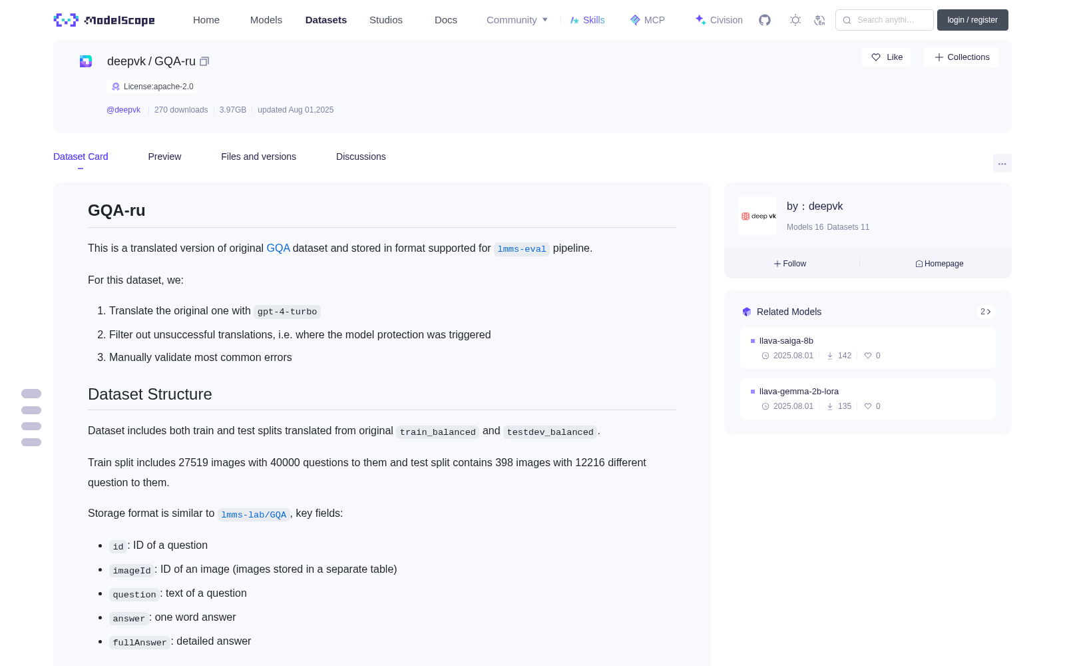Image resolution: width=1065 pixels, height=666 pixels.
Task: Select the Dataset Card tab
Action: tap(81, 157)
